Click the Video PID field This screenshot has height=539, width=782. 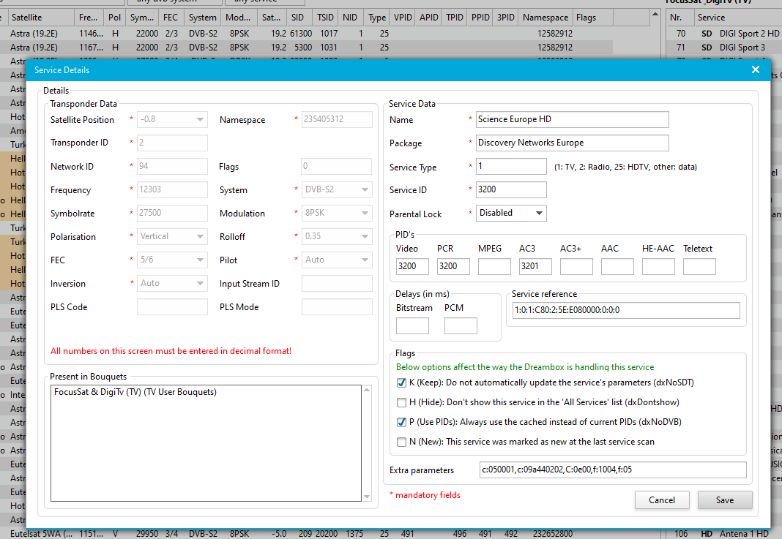[x=412, y=266]
